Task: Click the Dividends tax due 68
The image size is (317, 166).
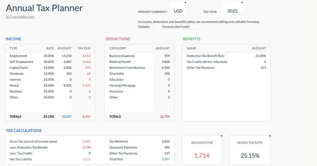Action: 89,74
